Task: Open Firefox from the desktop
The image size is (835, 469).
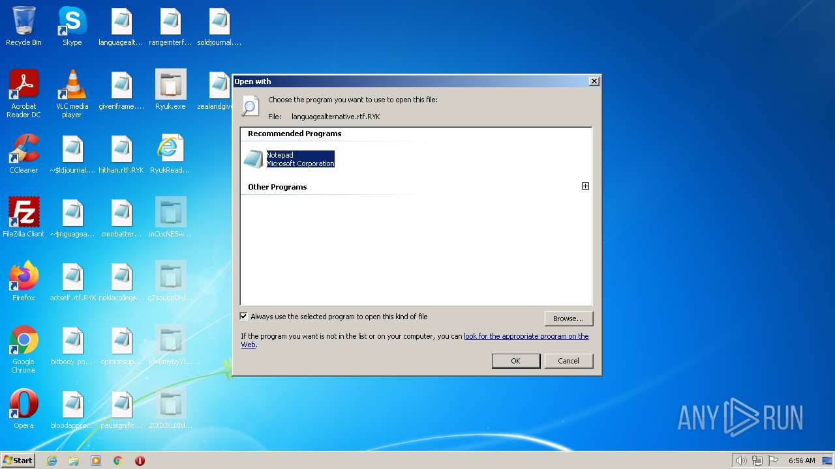Action: 23,281
